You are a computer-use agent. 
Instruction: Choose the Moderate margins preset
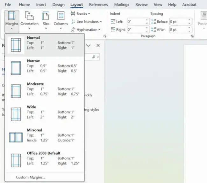45,91
